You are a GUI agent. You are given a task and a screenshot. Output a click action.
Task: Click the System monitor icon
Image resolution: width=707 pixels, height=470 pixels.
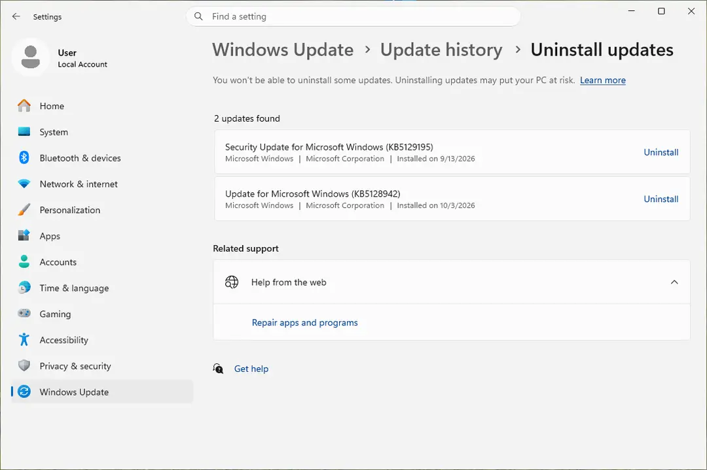24,132
